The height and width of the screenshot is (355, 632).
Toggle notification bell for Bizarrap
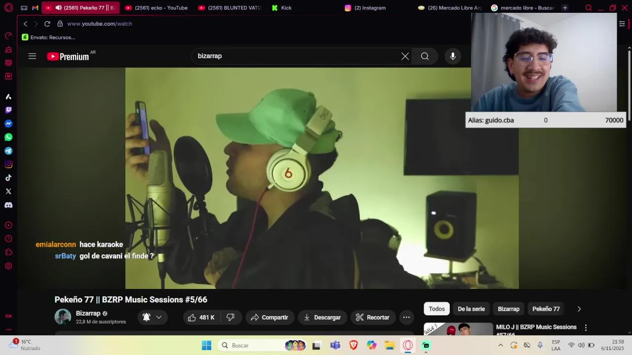coord(146,318)
